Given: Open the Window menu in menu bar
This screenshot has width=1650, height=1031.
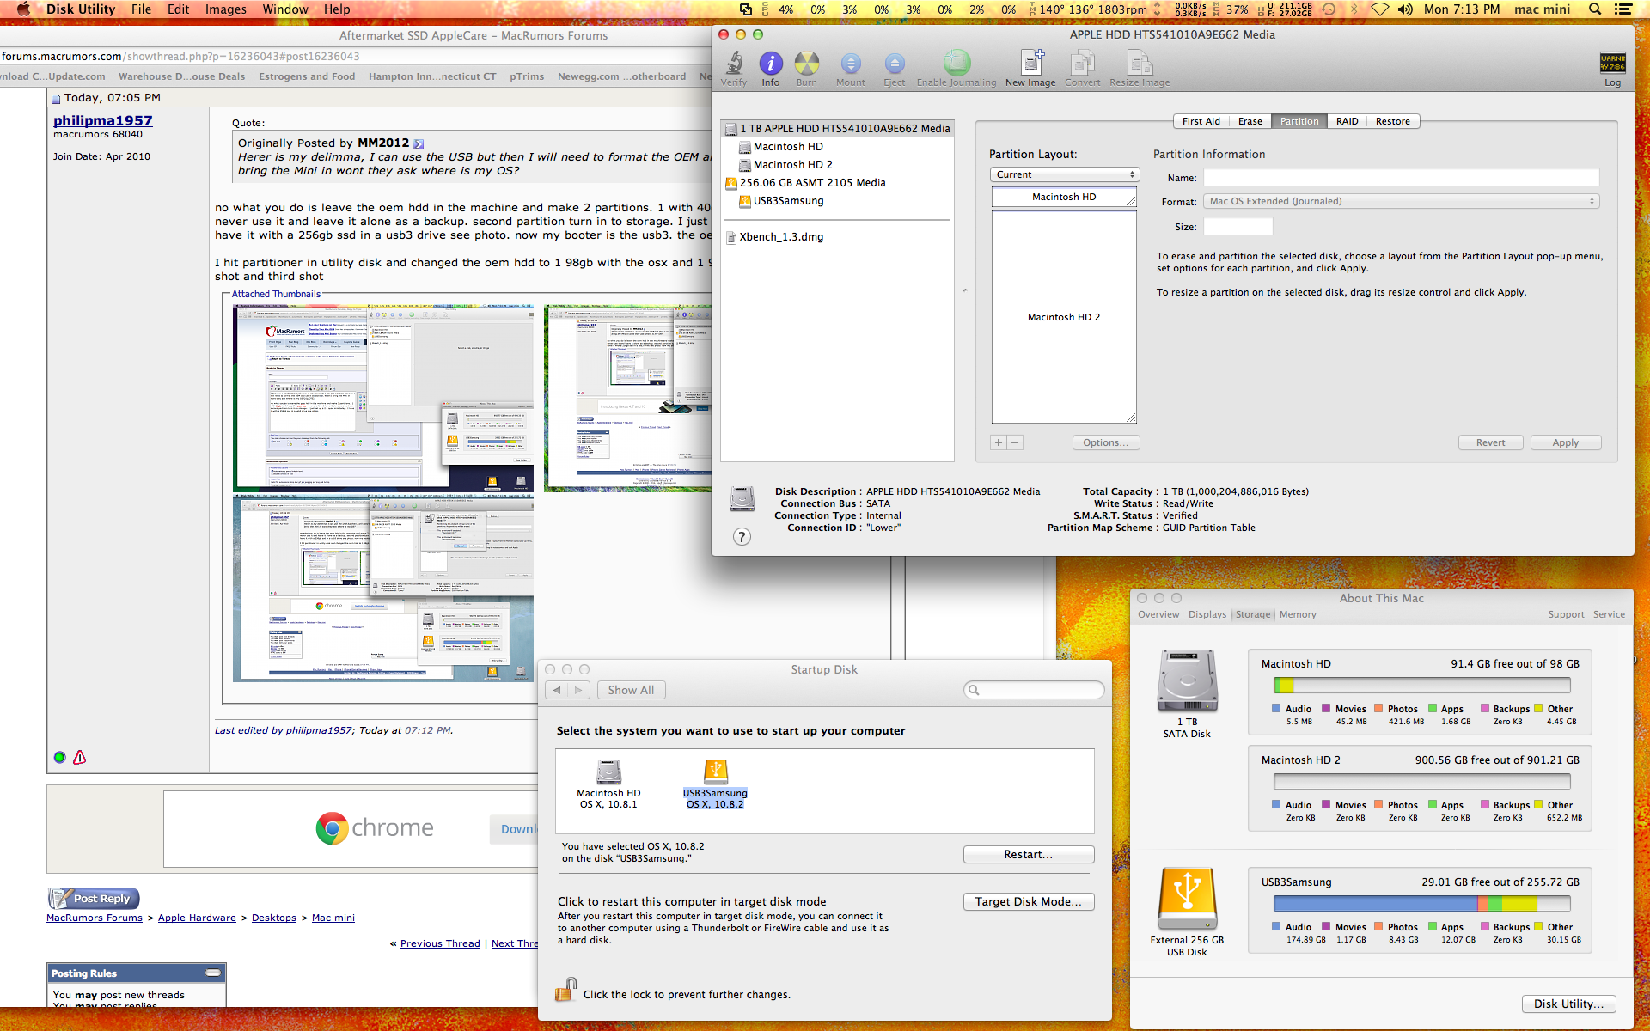Looking at the screenshot, I should click(285, 9).
